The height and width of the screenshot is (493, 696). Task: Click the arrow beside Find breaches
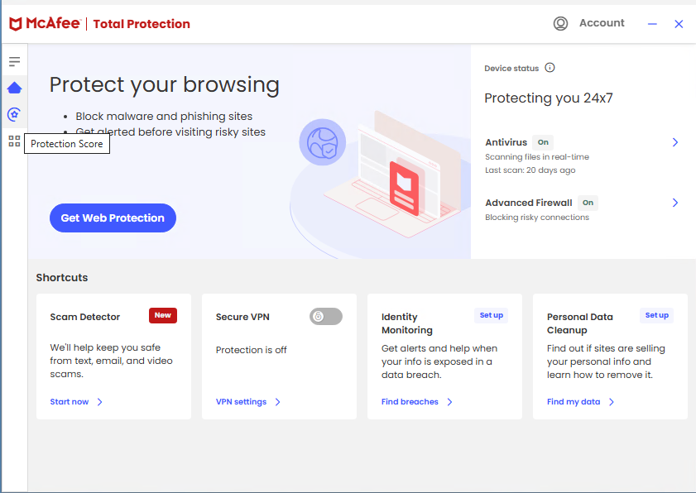click(x=449, y=402)
